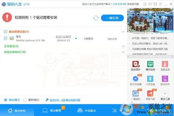Open the 一键装机 tool
Viewport: 174px width, 116px height.
pos(136,95)
